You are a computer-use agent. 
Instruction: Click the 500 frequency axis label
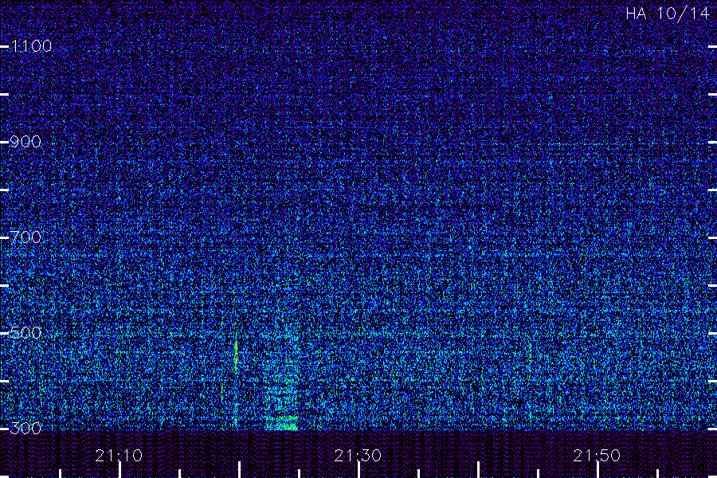point(25,332)
